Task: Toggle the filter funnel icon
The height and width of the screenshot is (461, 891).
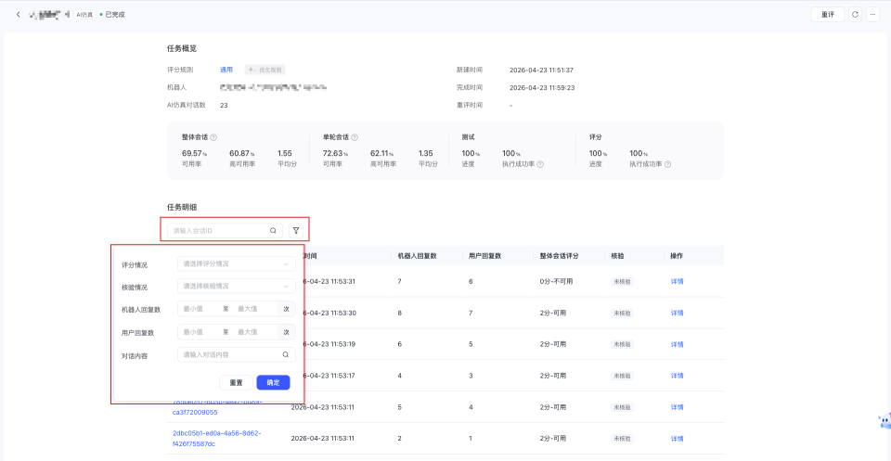Action: [x=296, y=230]
